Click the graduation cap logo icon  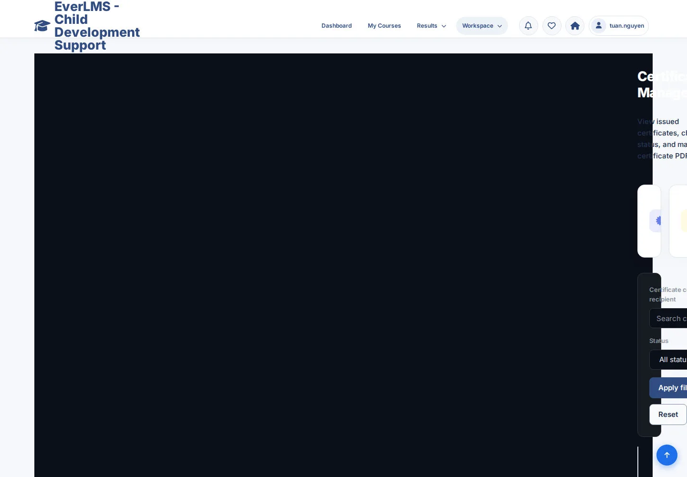(42, 26)
